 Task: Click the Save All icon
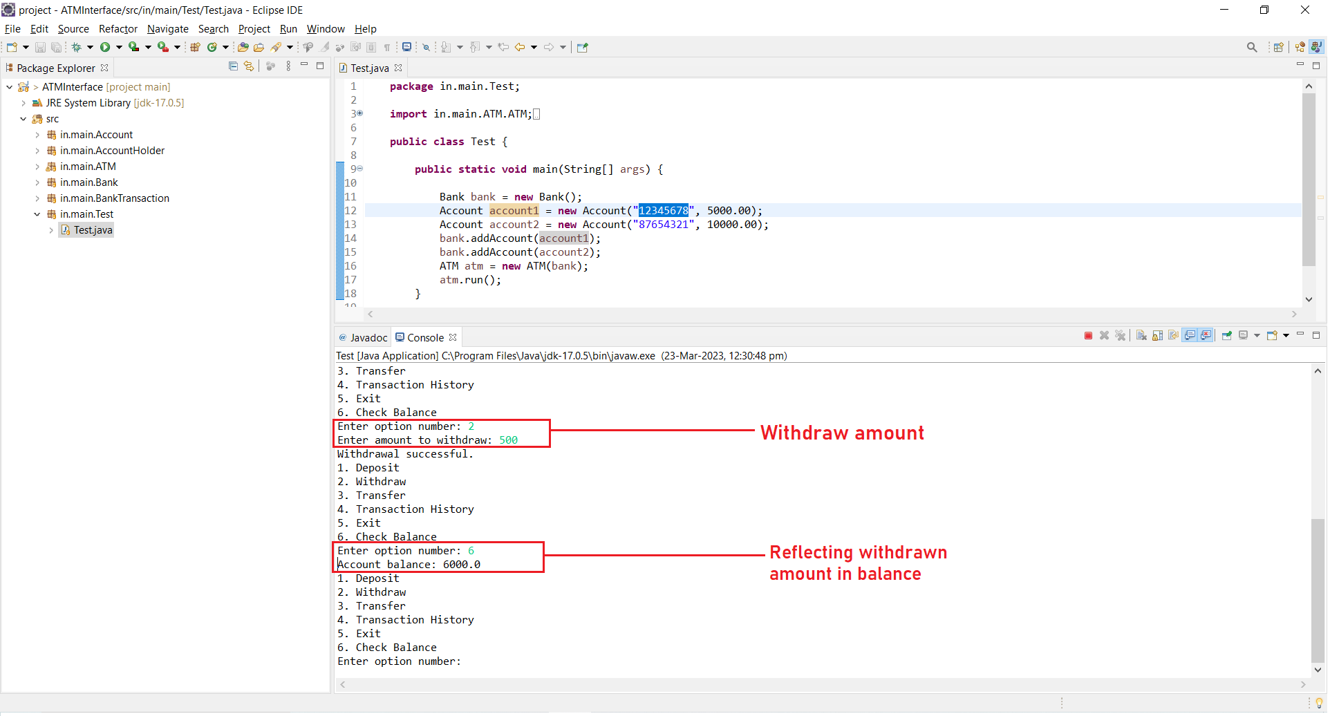(x=56, y=47)
